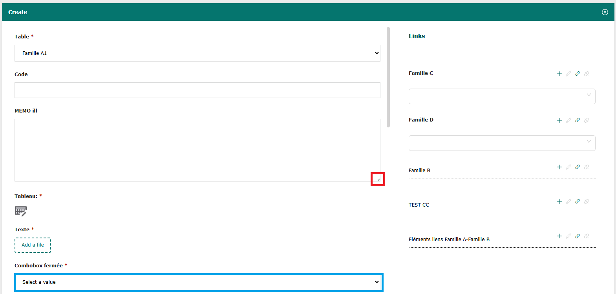Click the link icon beside Famille C
Image resolution: width=616 pixels, height=294 pixels.
(578, 74)
